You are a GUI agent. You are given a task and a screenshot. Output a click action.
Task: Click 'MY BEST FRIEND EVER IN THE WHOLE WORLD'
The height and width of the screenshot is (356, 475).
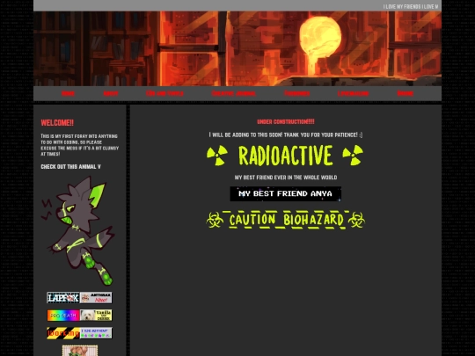coord(286,178)
